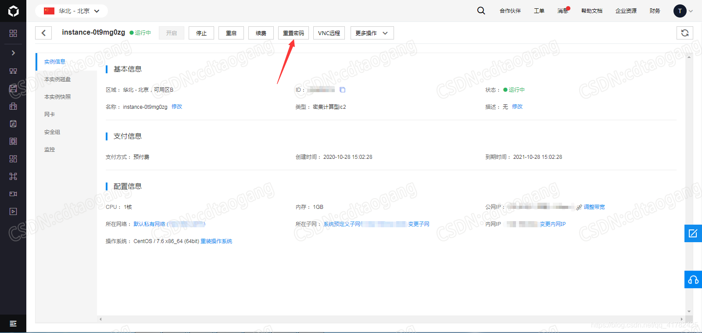
Task: Click the 系统预定义子网 link
Action: (x=342, y=224)
